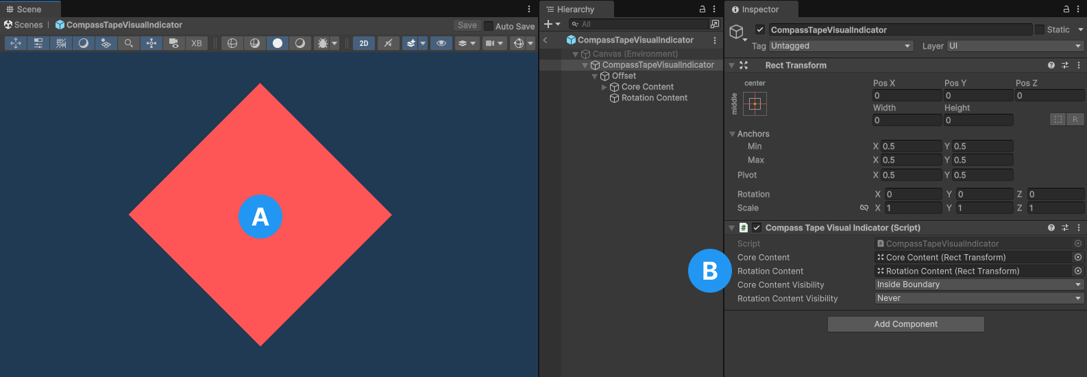Open Scene view kebab menu

[529, 10]
